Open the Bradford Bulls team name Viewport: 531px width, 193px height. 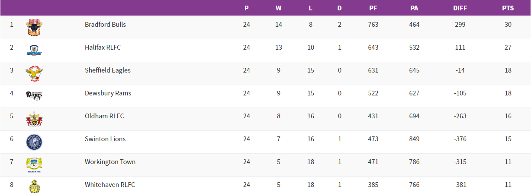coord(105,25)
